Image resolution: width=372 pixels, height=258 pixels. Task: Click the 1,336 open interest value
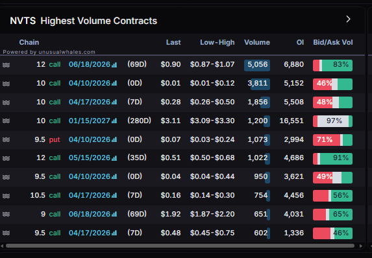coord(293,233)
